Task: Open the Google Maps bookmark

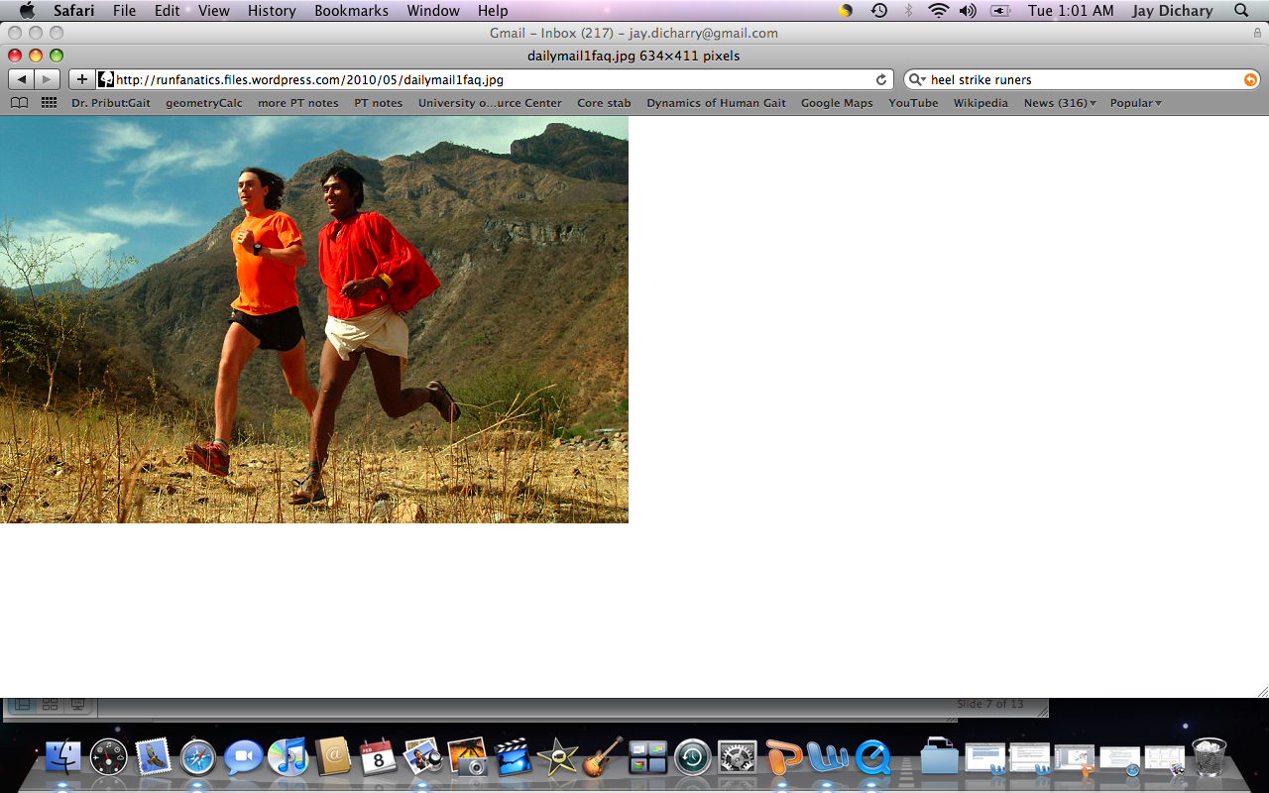Action: pos(836,103)
